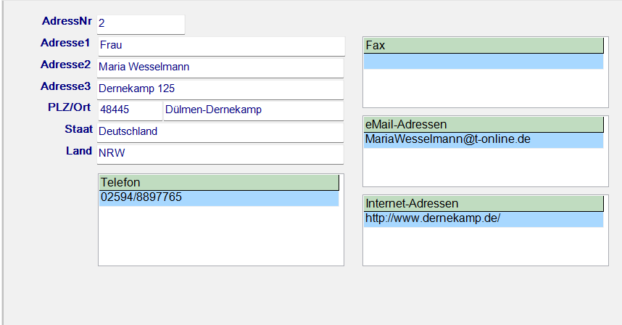This screenshot has height=325, width=622.
Task: Click the eMail-Adressen column header
Action: [x=484, y=125]
